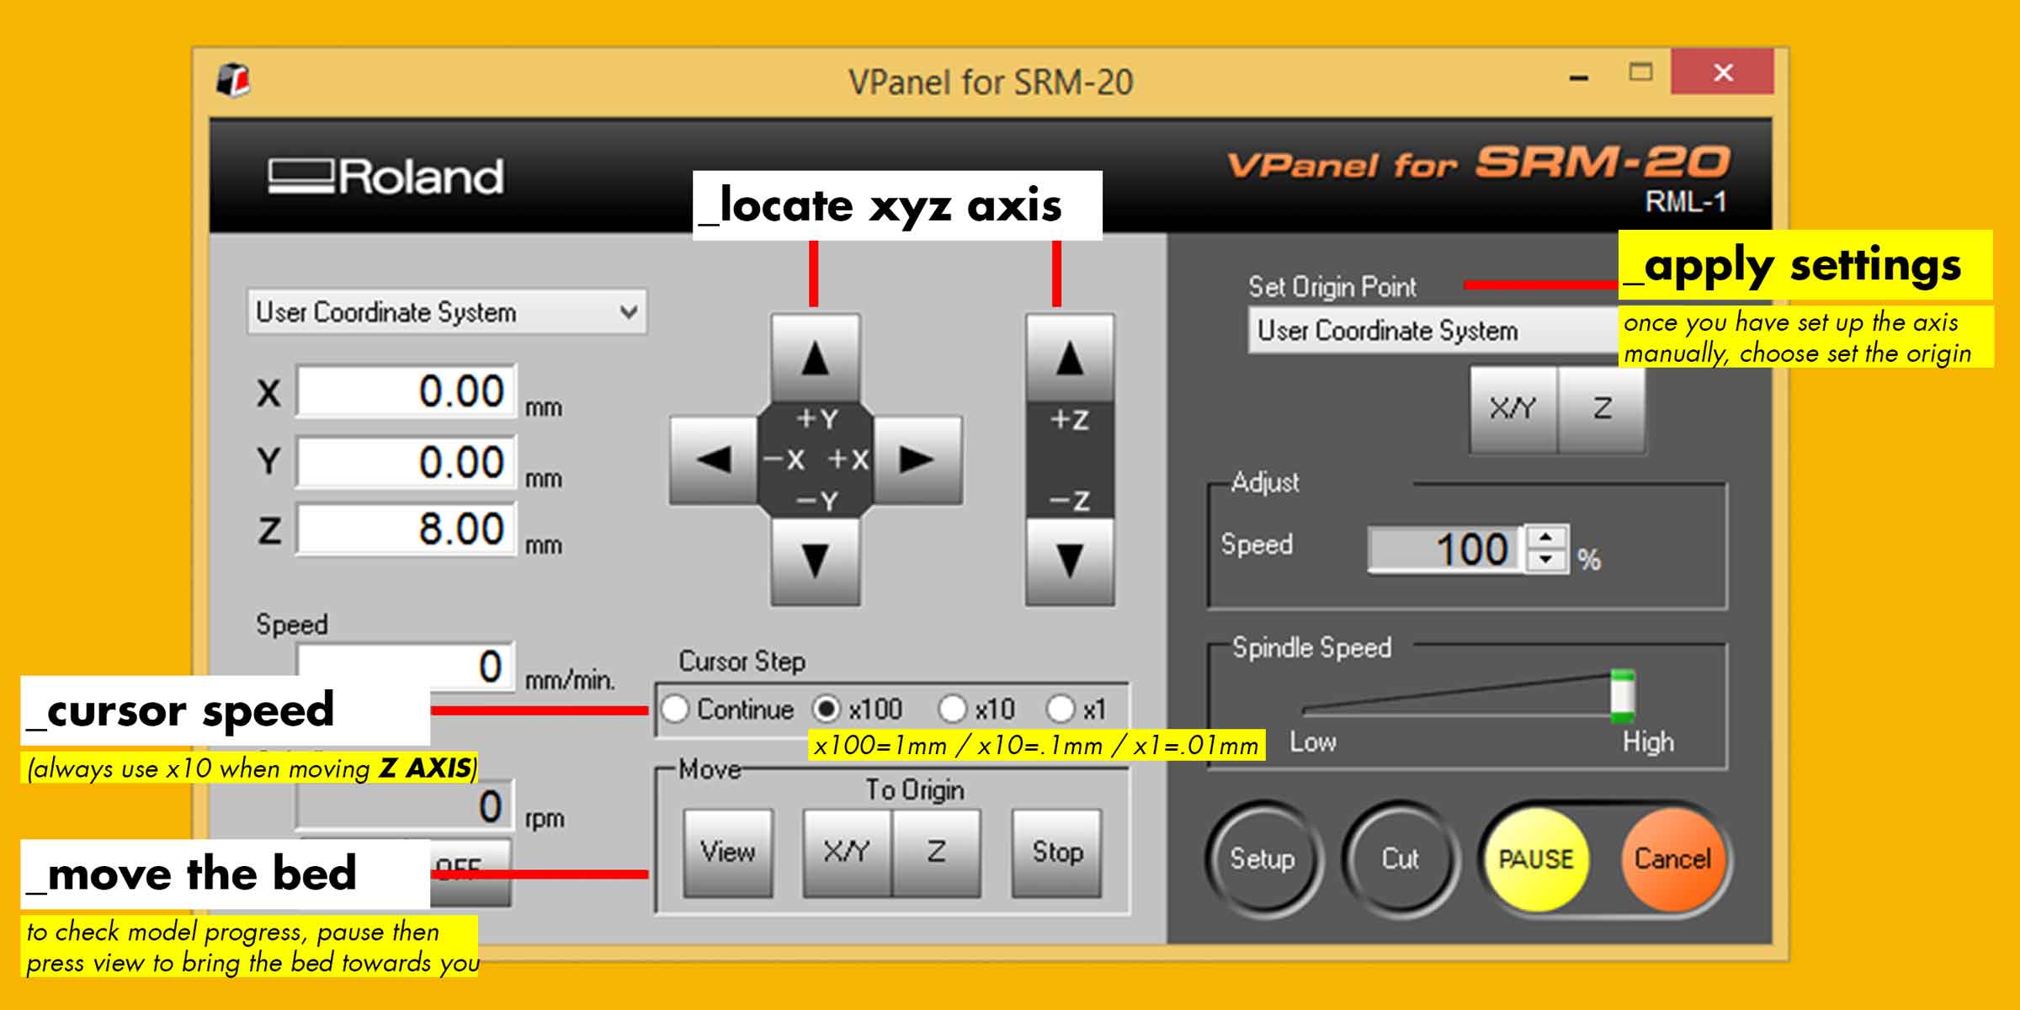Raise spindle with +Z up arrow
2020x1010 pixels.
tap(1069, 359)
